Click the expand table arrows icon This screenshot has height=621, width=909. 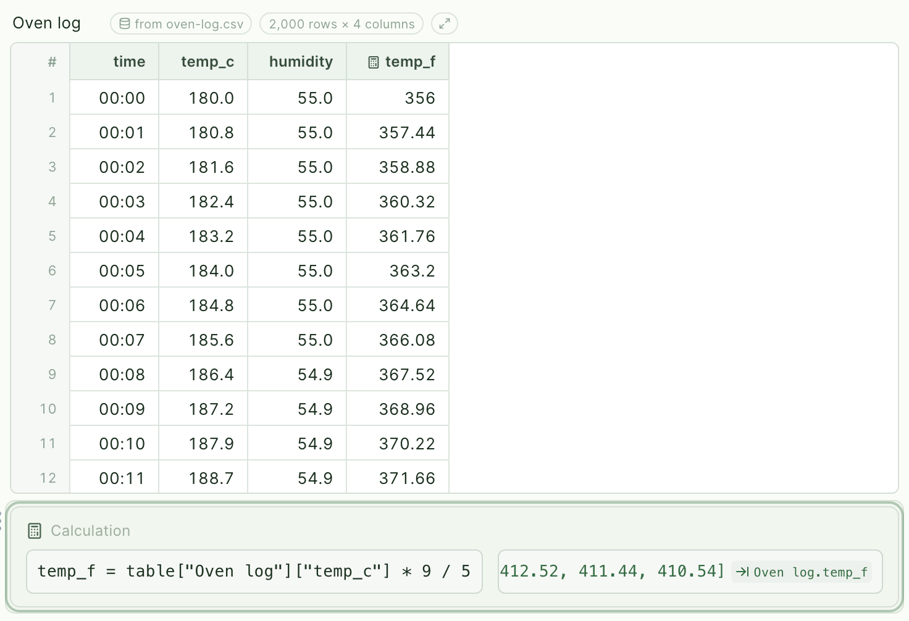445,23
